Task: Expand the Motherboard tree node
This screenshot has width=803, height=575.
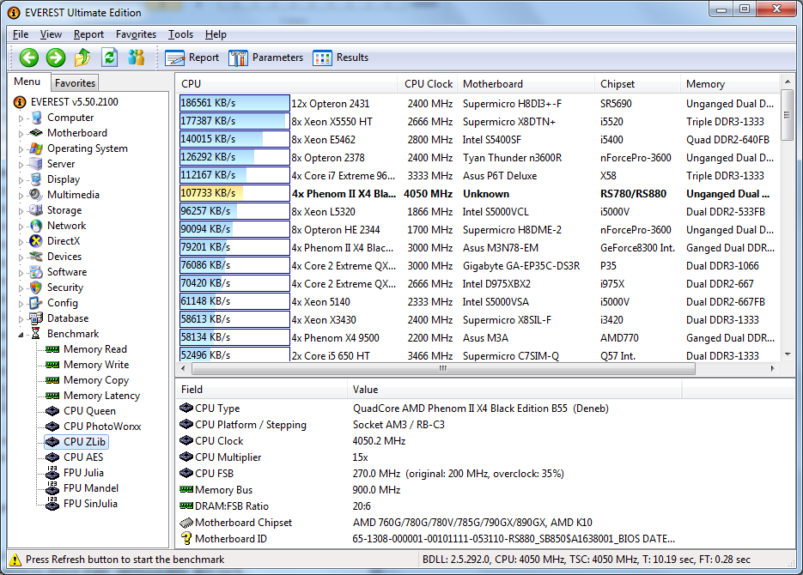Action: 21,134
